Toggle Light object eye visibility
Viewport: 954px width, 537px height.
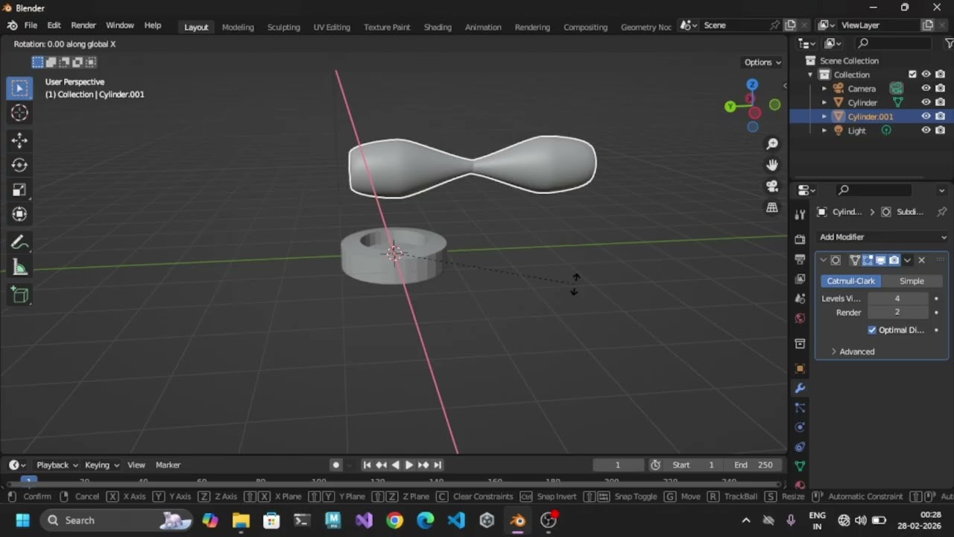[926, 130]
